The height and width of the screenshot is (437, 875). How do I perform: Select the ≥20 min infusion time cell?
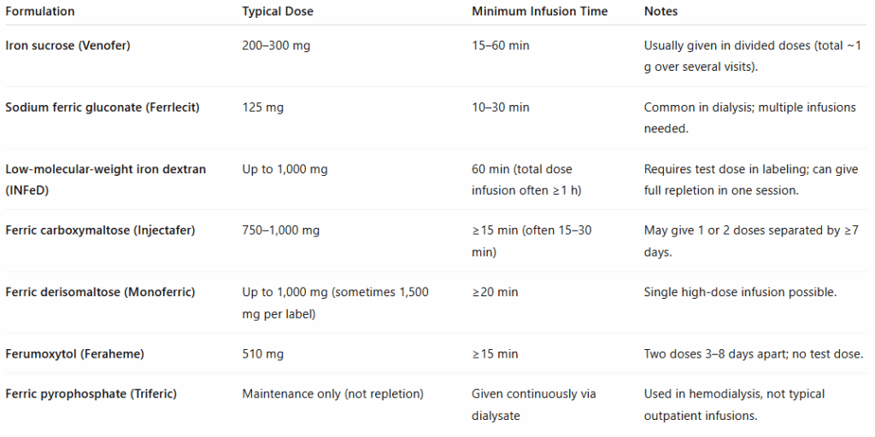point(495,292)
